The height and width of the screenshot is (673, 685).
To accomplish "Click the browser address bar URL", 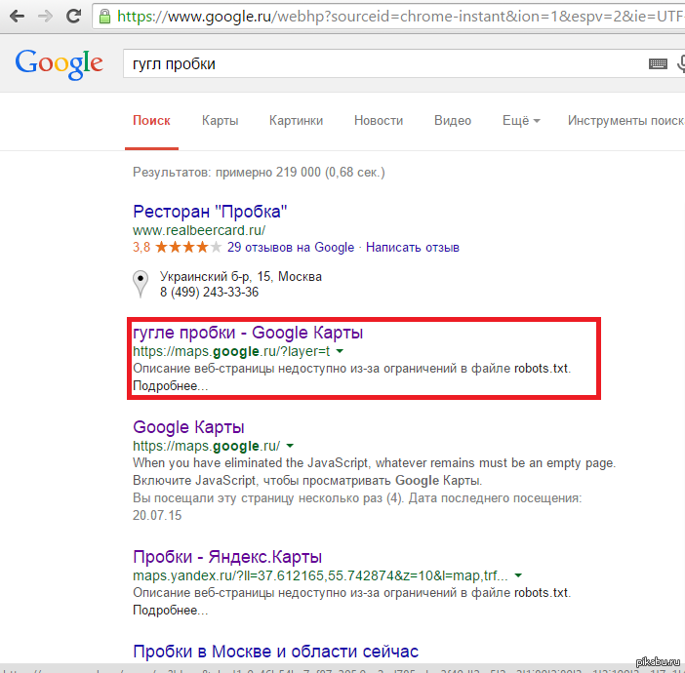I will point(390,17).
